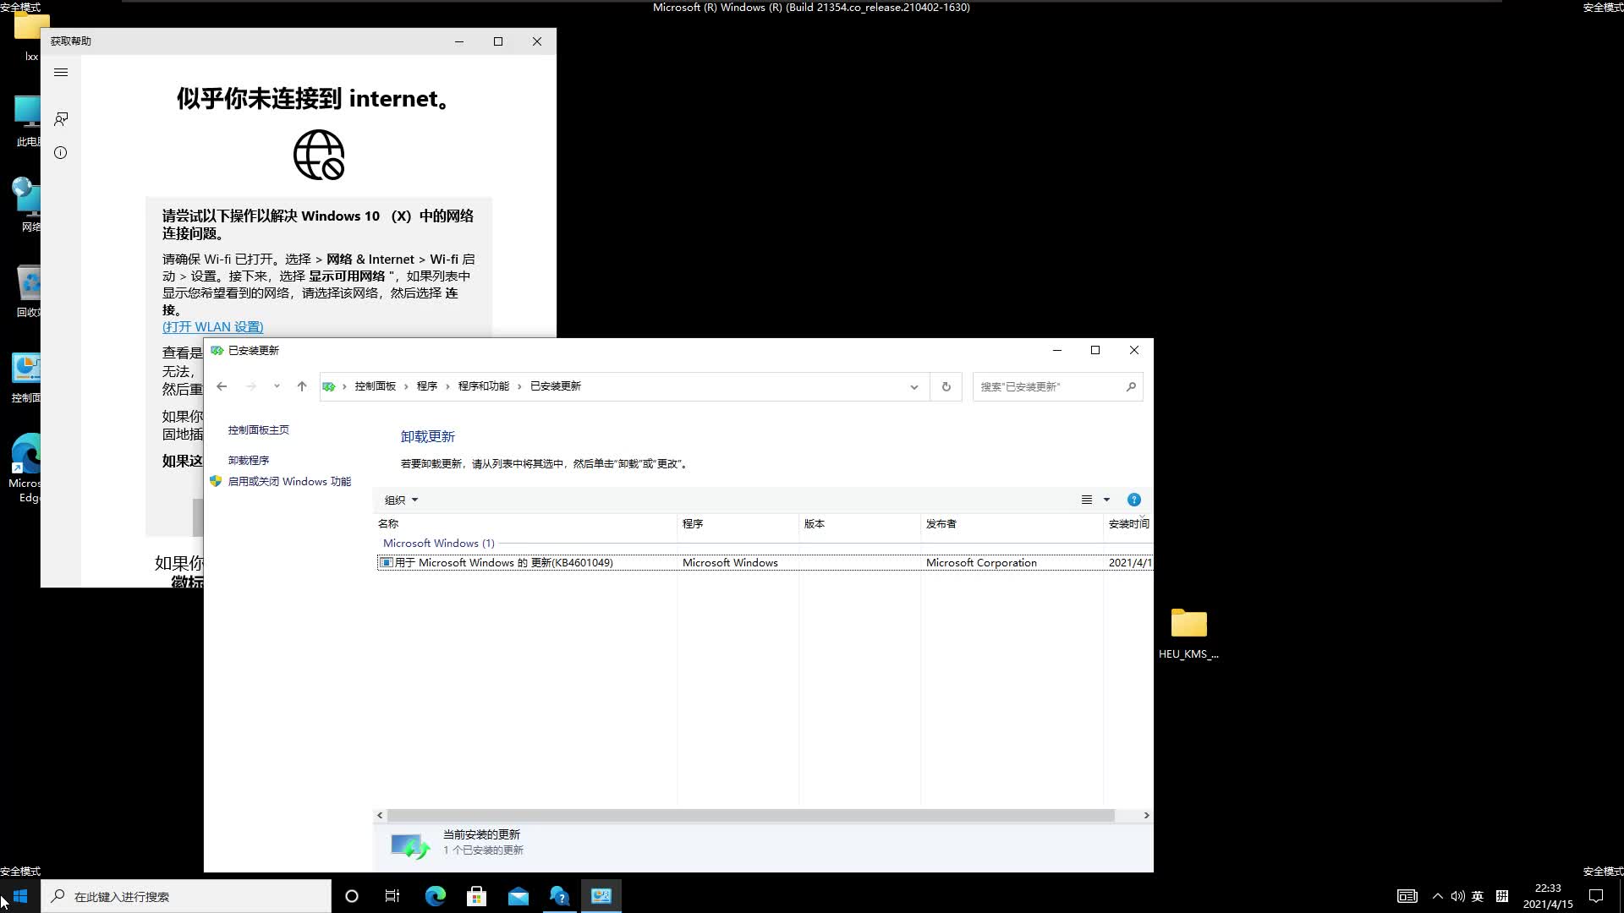Open the info icon in Get Help sidebar
The image size is (1624, 913).
(x=61, y=153)
